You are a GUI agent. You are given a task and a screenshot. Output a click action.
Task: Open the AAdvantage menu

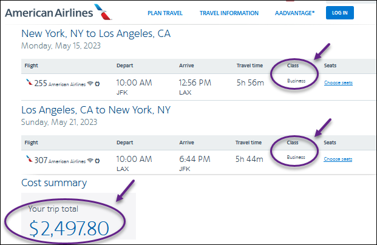294,13
